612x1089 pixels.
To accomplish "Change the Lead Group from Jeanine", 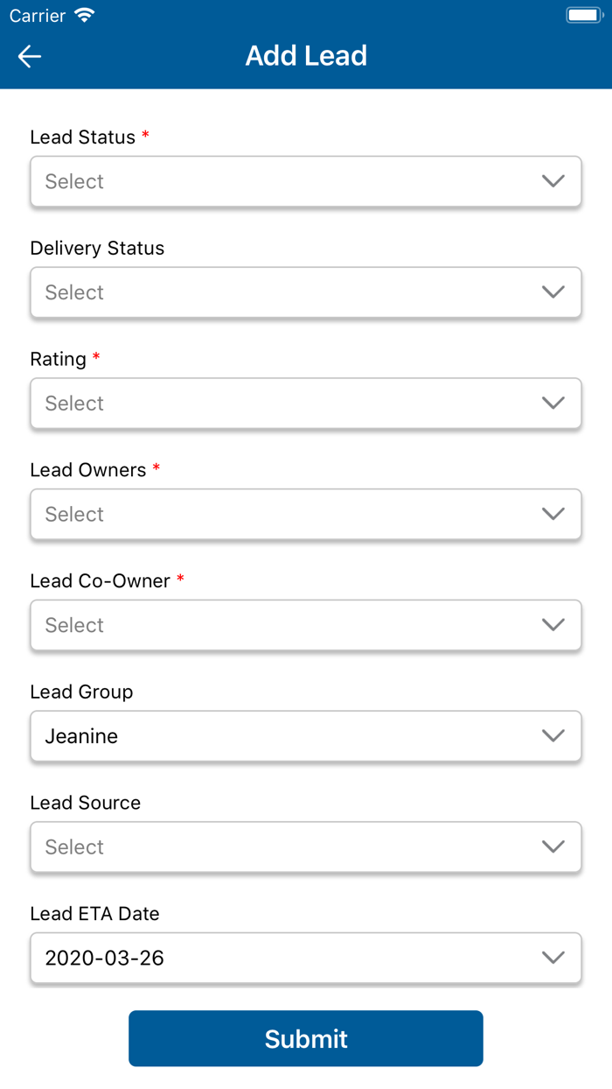I will [x=306, y=736].
